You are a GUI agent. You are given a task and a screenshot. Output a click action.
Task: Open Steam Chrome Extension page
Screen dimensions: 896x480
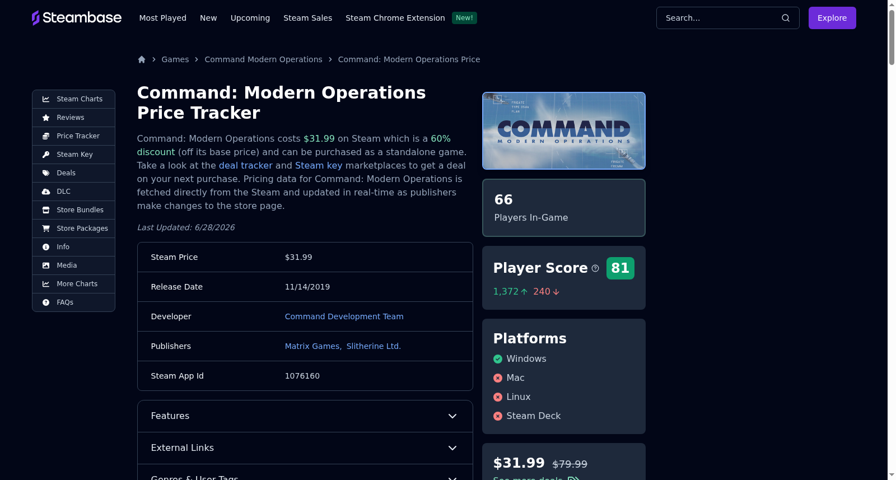(x=395, y=18)
